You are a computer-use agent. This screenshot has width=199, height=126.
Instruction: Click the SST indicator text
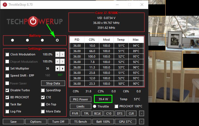click(x=60, y=75)
